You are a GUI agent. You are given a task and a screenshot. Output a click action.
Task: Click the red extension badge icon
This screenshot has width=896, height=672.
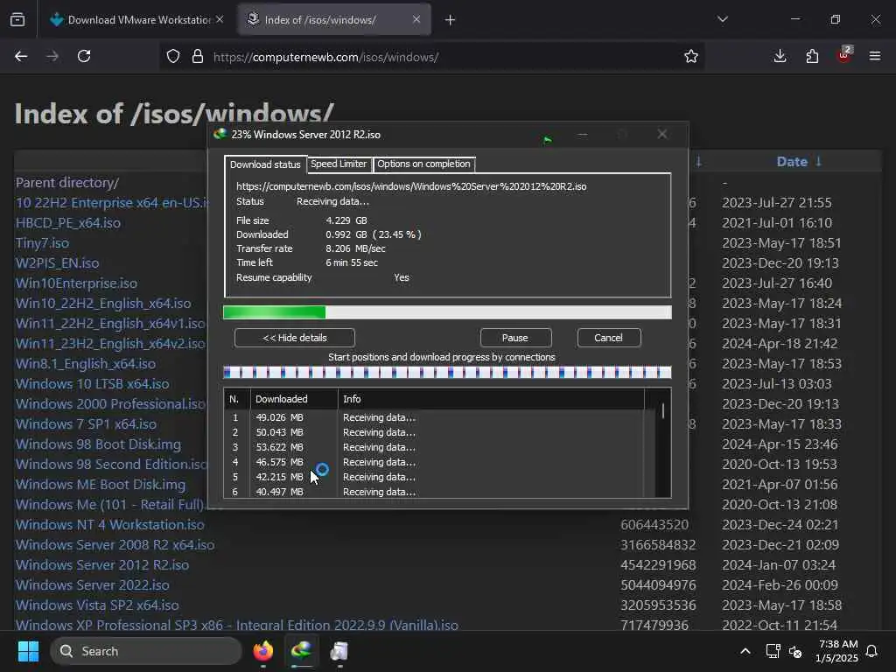point(844,55)
